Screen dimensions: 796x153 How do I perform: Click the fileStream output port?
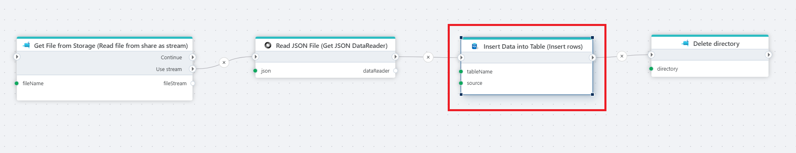coord(193,83)
